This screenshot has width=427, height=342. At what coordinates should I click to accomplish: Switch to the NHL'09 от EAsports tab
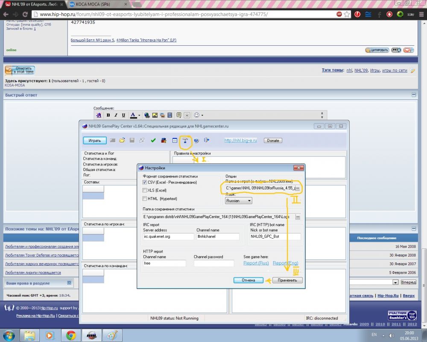pos(34,4)
